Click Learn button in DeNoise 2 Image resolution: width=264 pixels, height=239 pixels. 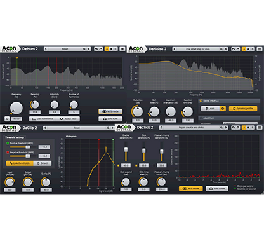(x=211, y=109)
